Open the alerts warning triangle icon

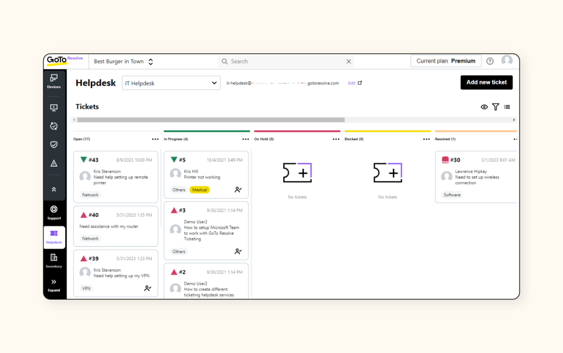pyautogui.click(x=54, y=163)
